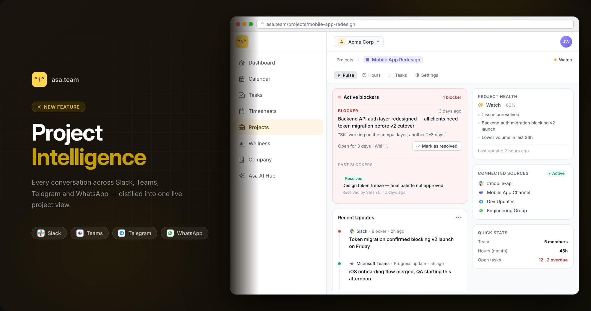The image size is (591, 311).
Task: Click the Telegram icon next to Dev Updates
Action: tap(481, 201)
